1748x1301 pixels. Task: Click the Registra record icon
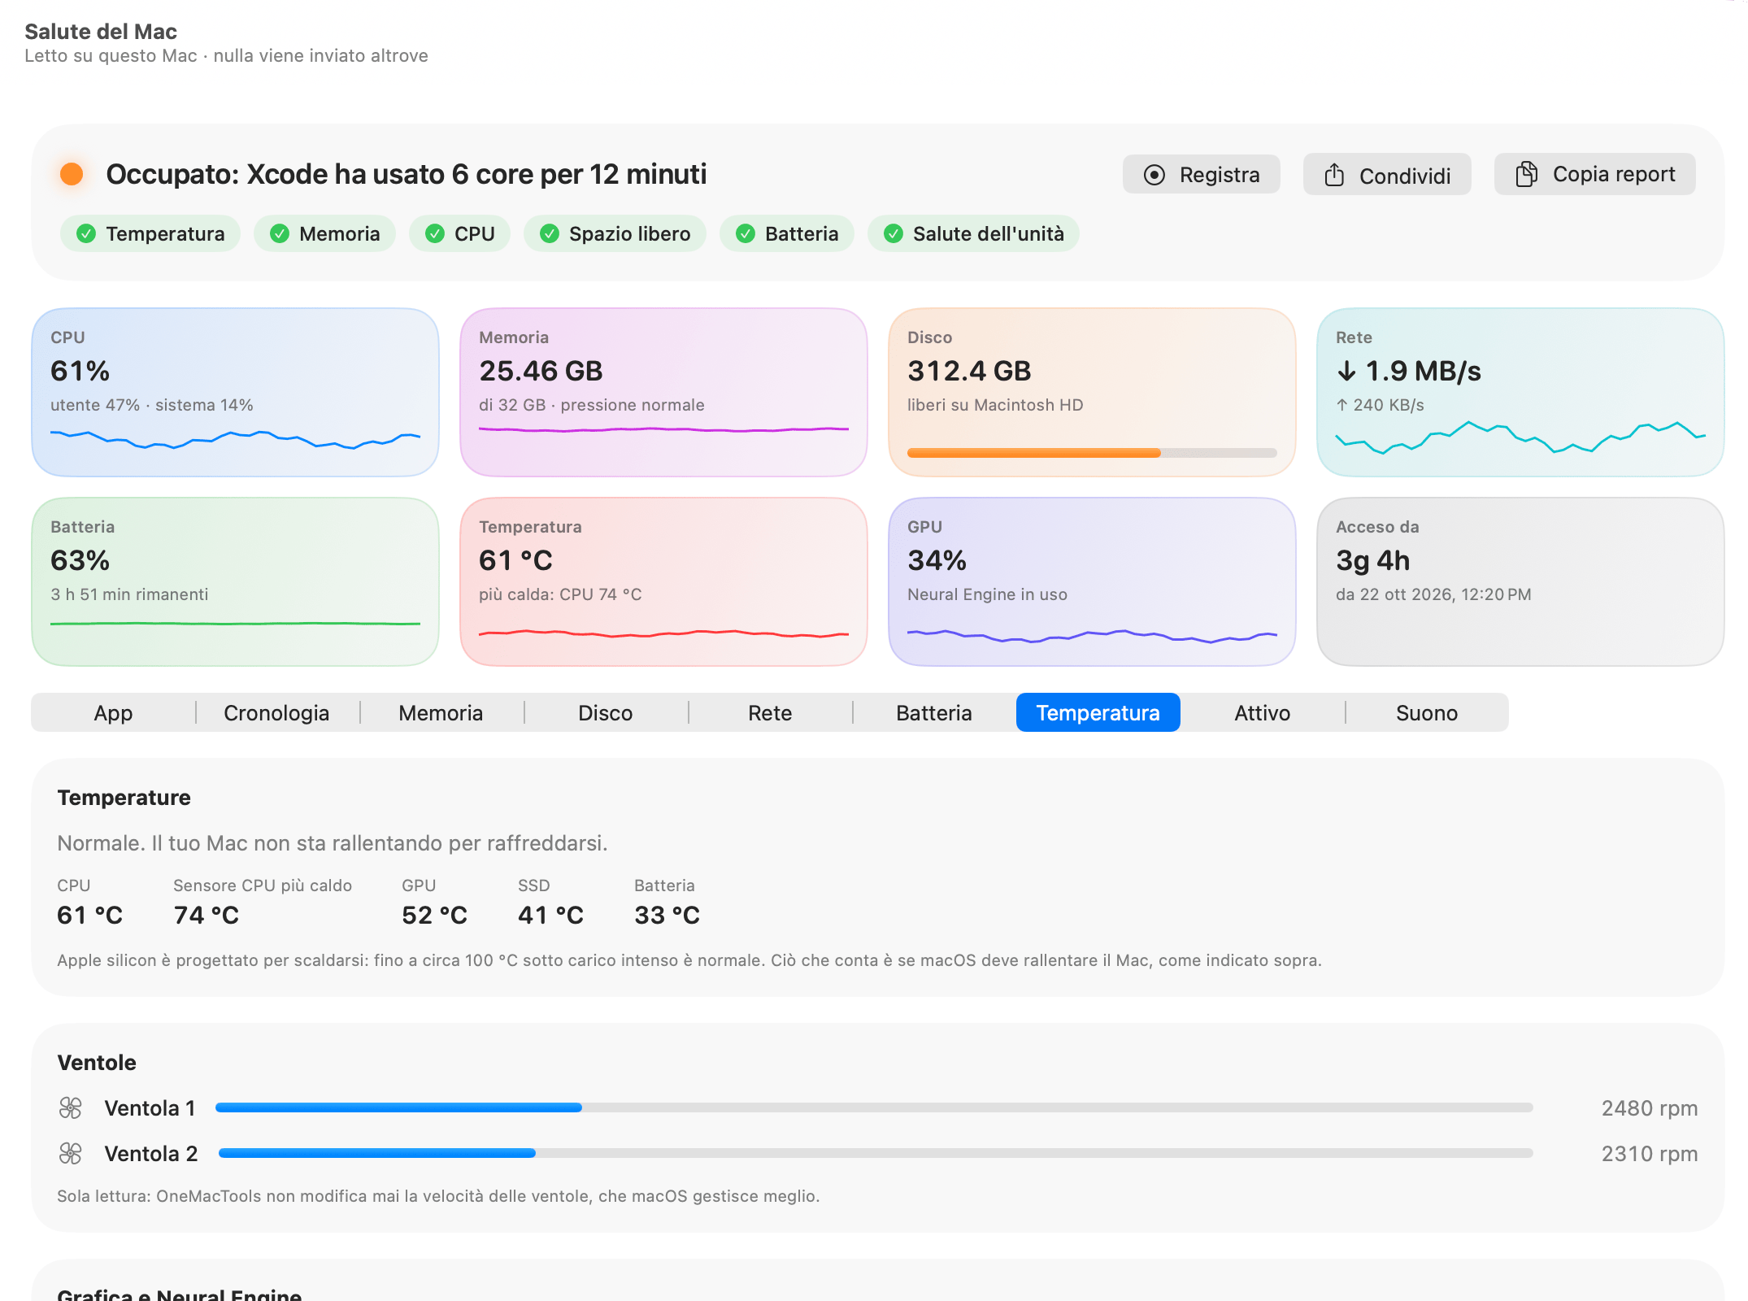(1154, 175)
